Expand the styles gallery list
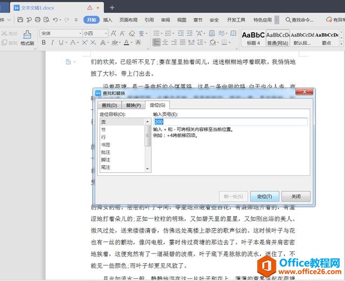The width and height of the screenshot is (345, 281). point(341,44)
